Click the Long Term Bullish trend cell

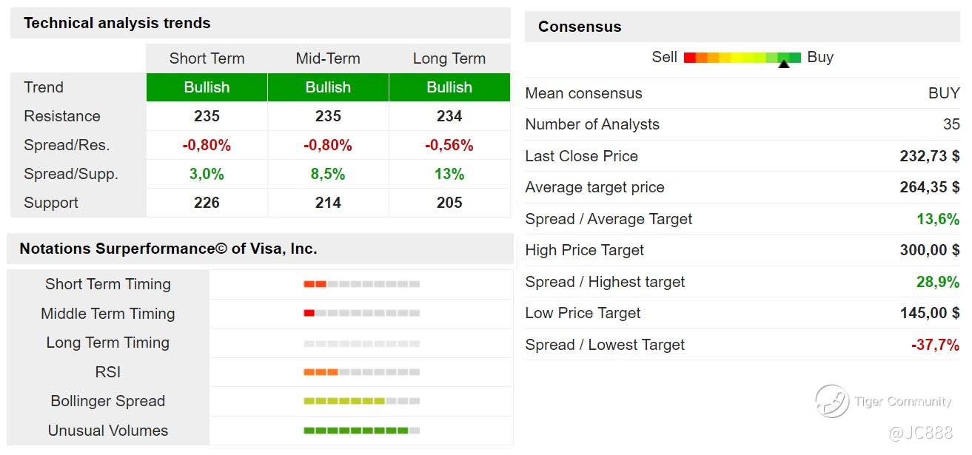[x=449, y=87]
